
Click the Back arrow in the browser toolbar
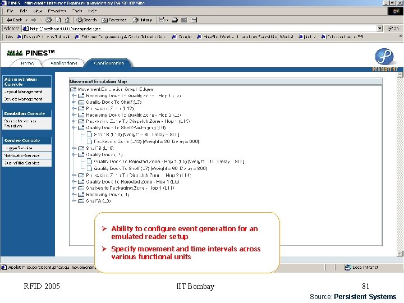point(15,20)
